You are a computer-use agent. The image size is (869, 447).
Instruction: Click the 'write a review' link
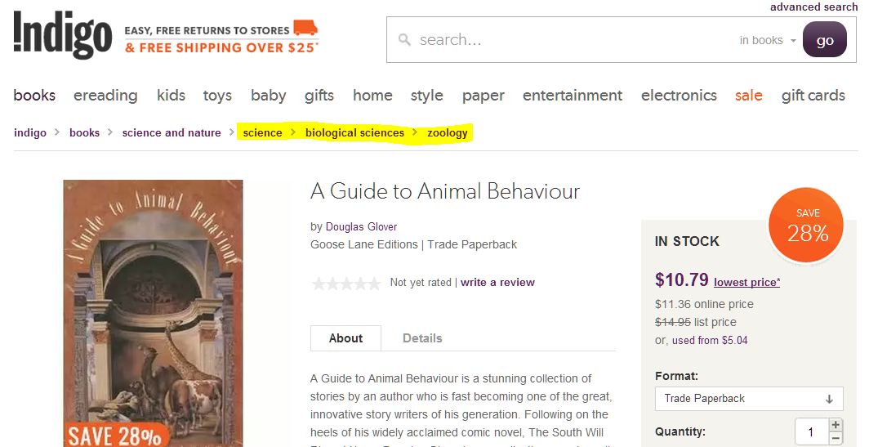[497, 283]
